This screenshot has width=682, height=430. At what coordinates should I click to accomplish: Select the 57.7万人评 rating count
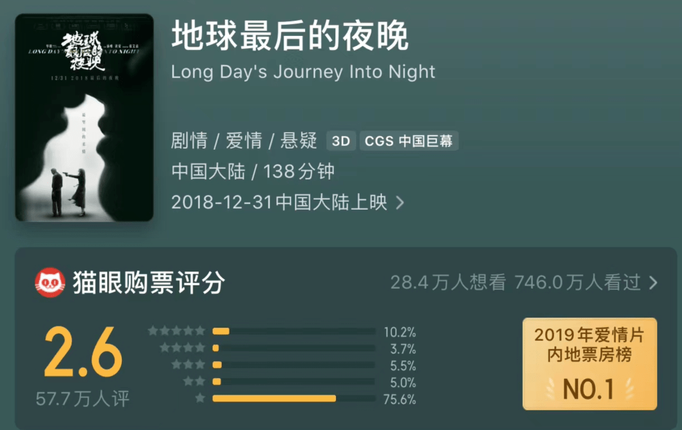(82, 397)
